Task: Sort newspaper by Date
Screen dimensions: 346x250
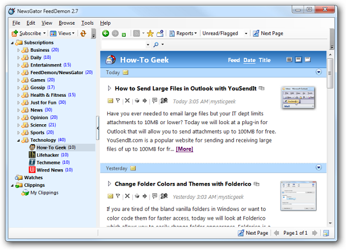Action: [249, 60]
